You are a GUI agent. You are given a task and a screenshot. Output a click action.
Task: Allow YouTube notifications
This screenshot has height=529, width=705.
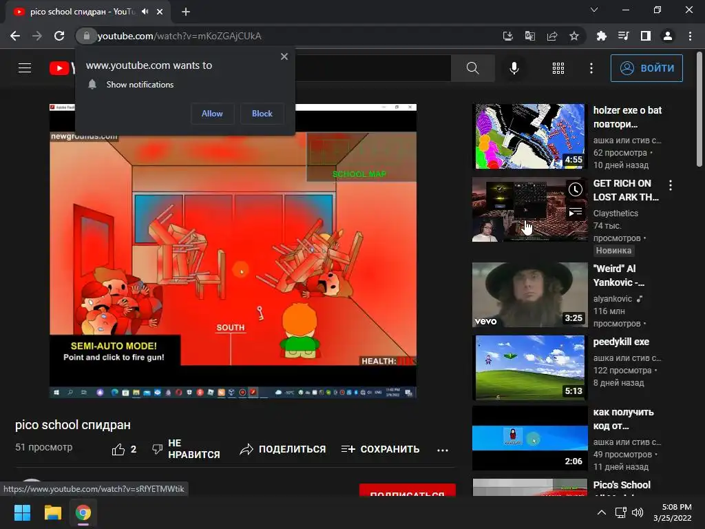[212, 114]
